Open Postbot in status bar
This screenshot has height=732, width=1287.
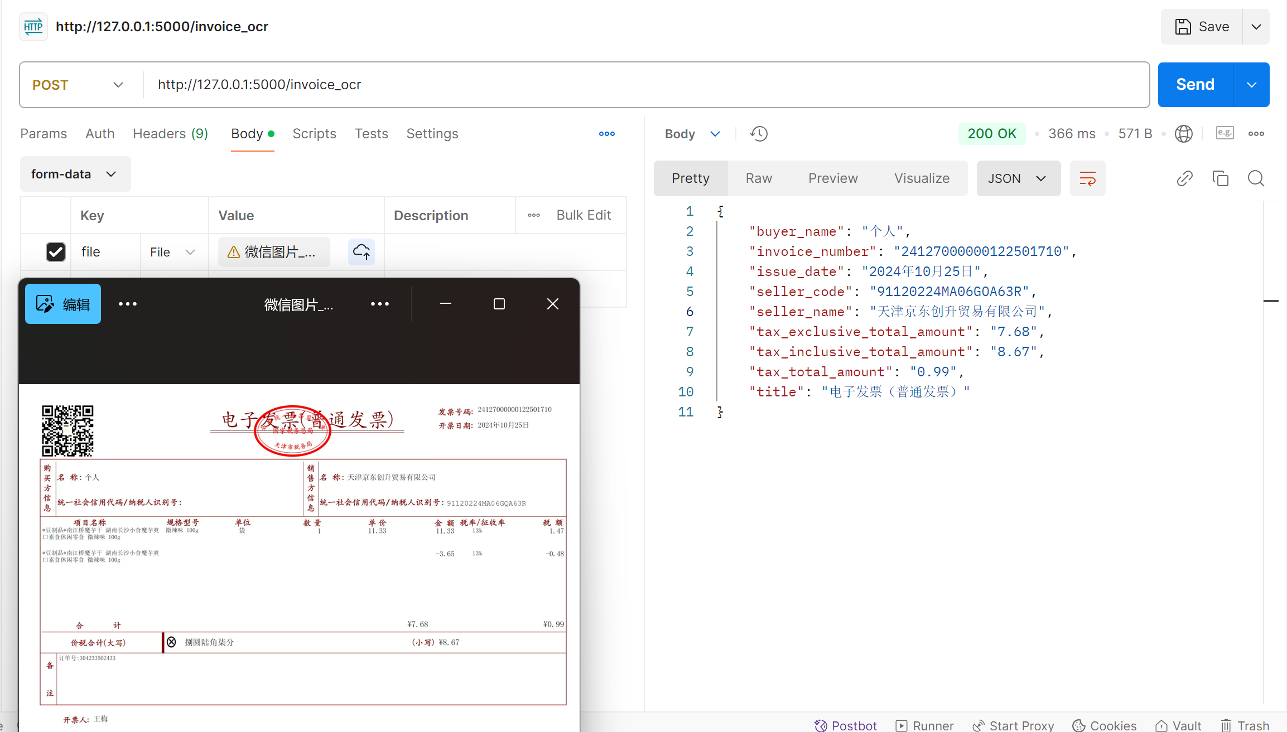coord(846,725)
